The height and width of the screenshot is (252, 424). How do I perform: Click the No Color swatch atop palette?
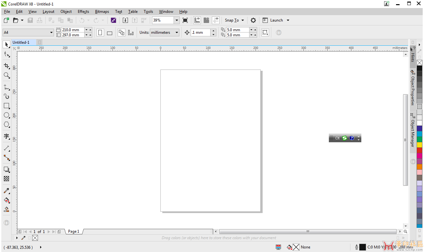(x=419, y=63)
